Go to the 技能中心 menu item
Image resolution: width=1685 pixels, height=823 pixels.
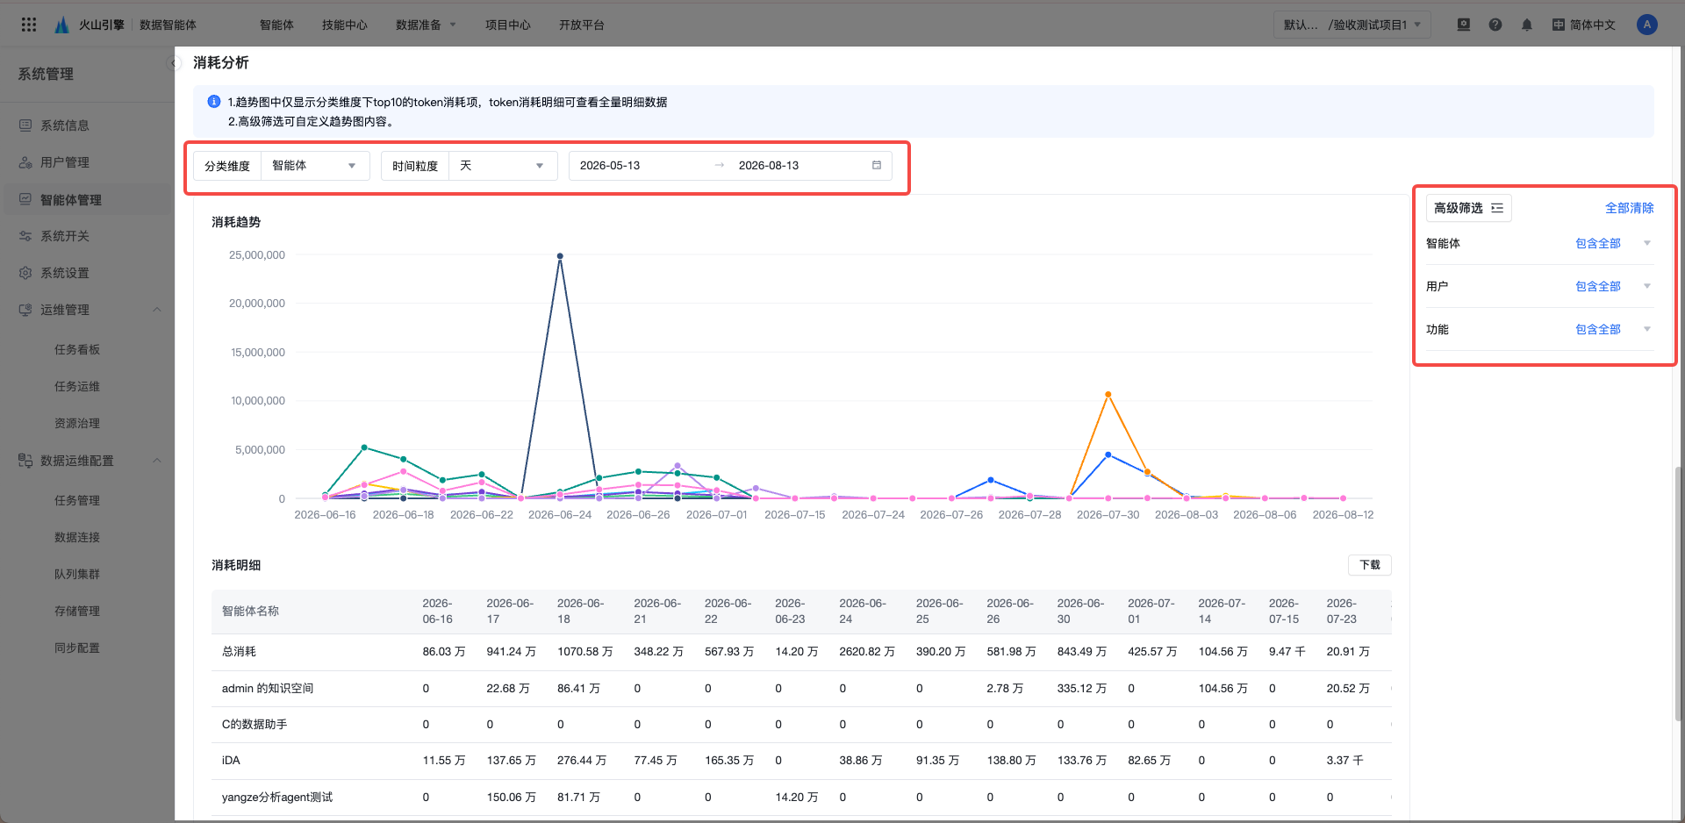pos(345,25)
